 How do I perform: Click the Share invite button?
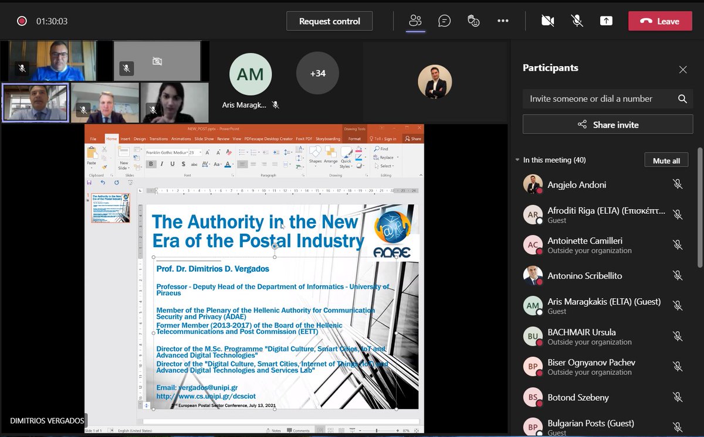pyautogui.click(x=608, y=124)
